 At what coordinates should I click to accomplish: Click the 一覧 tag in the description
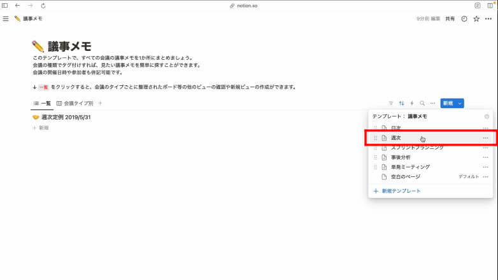coord(43,87)
